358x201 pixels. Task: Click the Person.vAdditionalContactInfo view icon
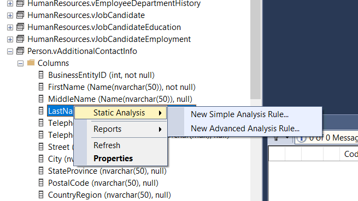[20, 51]
